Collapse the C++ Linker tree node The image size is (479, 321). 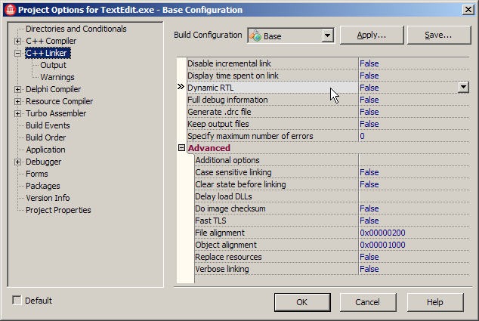click(18, 53)
